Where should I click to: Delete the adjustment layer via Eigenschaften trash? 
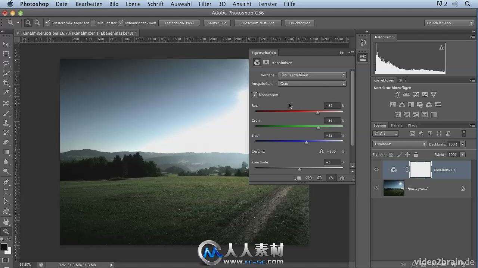pos(342,178)
